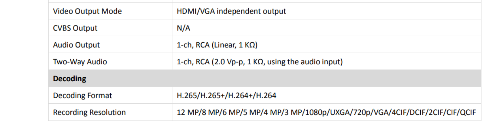Viewport: 501px width, 134px height.
Task: Click the QCIF text at row end
Action: coord(468,112)
